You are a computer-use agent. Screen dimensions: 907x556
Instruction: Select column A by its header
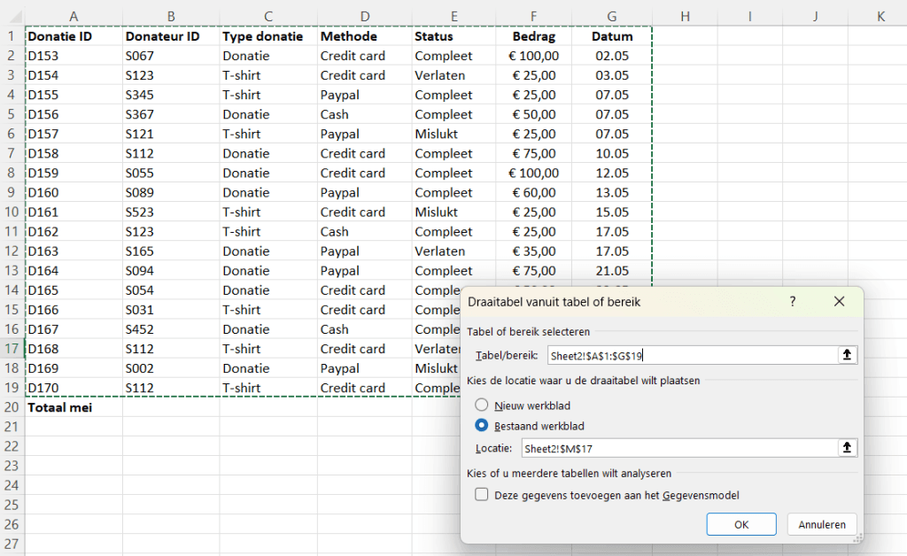coord(73,16)
